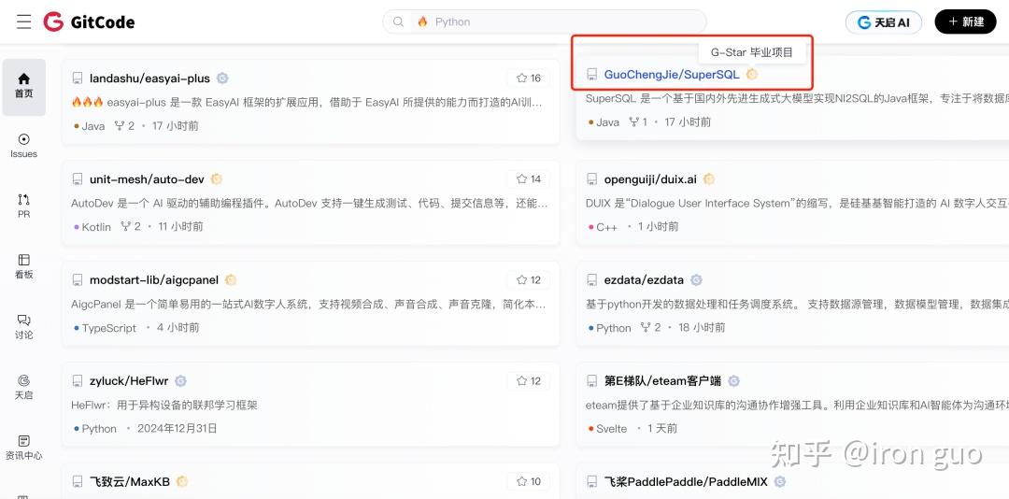Click 2024年12月31日 date in HeFlwr card
Viewport: 1009px width, 499px height.
(177, 429)
